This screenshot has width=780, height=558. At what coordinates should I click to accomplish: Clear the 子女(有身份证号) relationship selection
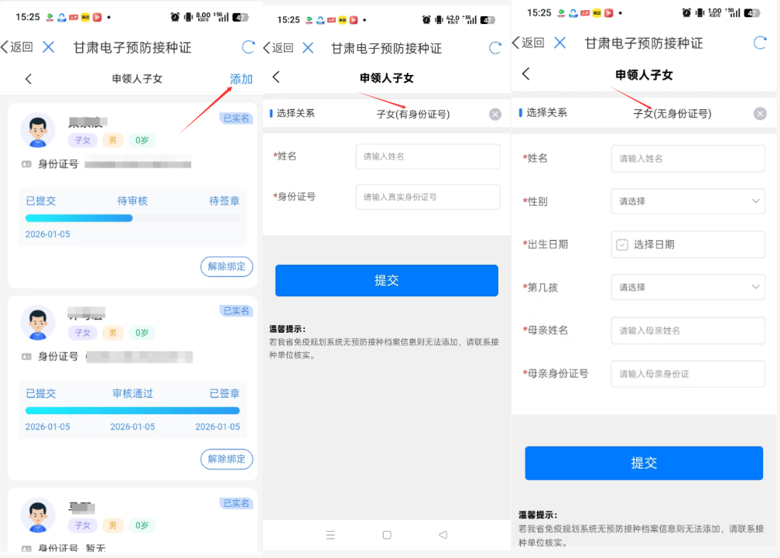click(x=495, y=115)
